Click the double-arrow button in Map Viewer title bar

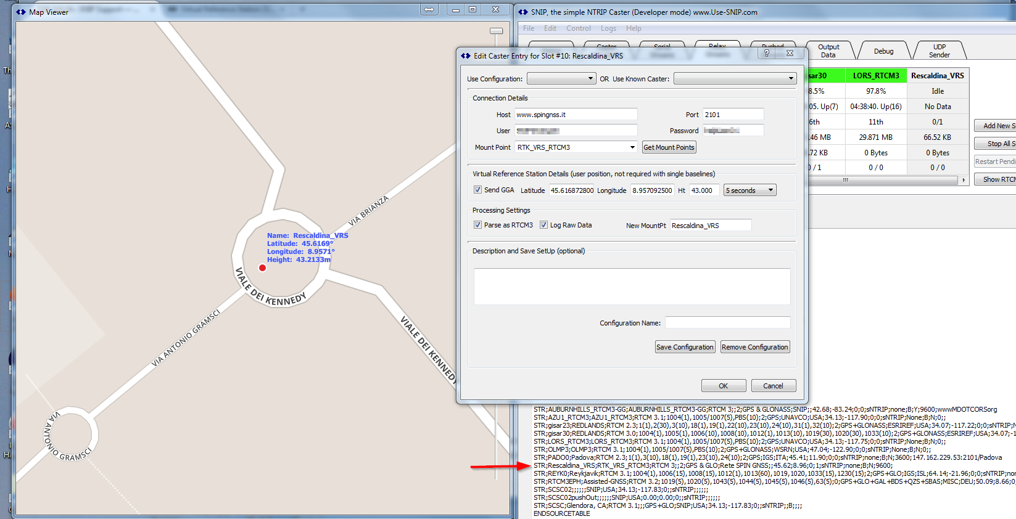click(x=429, y=10)
